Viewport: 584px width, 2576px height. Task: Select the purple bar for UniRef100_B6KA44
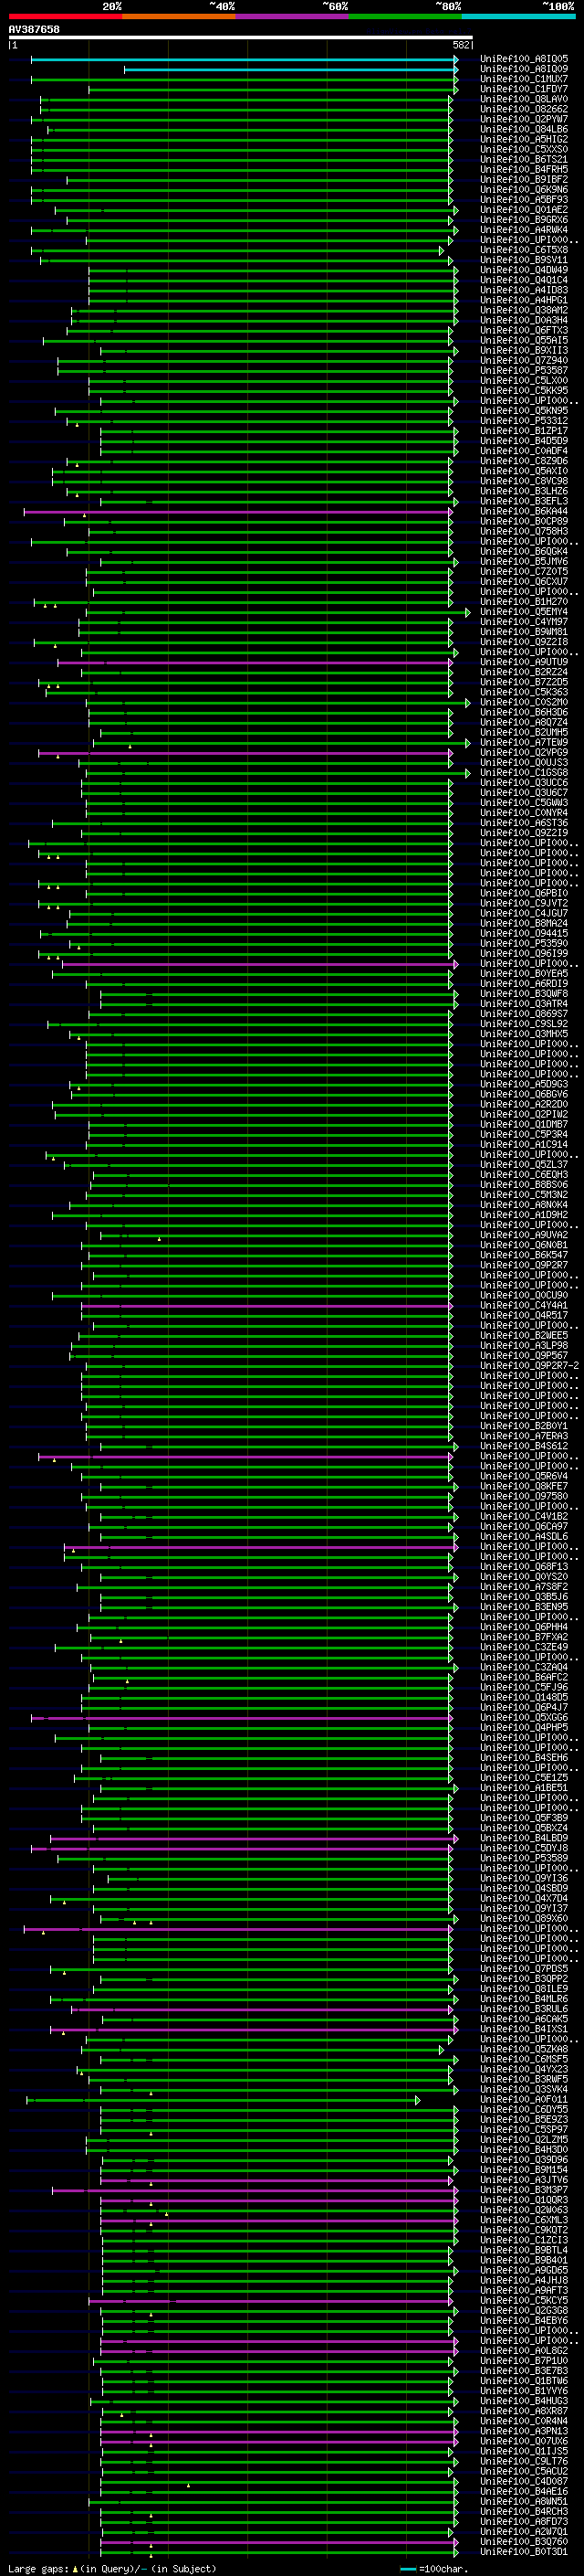coord(238,512)
